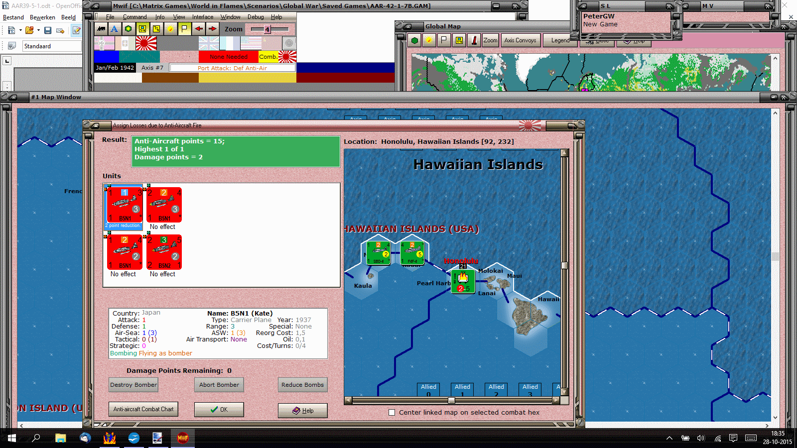The height and width of the screenshot is (448, 797).
Task: Open the Debug menu
Action: click(x=256, y=17)
